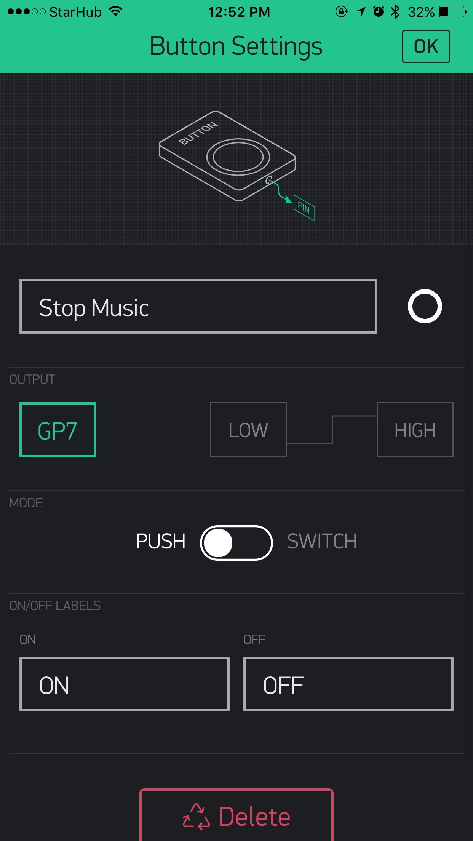Image resolution: width=473 pixels, height=841 pixels.
Task: Tap the Bluetooth status icon
Action: coord(395,12)
